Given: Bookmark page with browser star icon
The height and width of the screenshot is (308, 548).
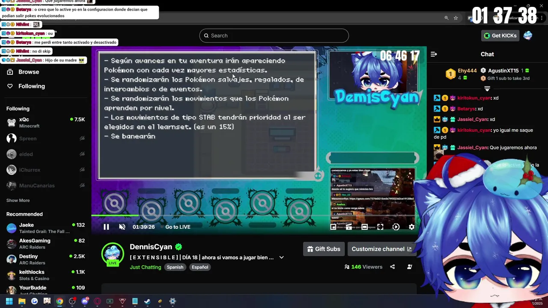Looking at the screenshot, I should (x=456, y=18).
